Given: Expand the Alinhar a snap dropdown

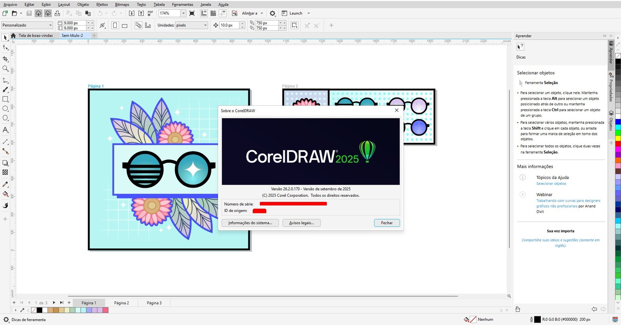Looking at the screenshot, I should click(262, 13).
